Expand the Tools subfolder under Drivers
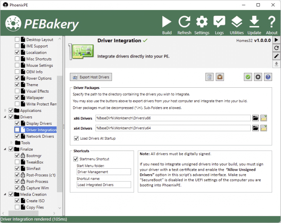The height and width of the screenshot is (223, 281). click(11, 142)
